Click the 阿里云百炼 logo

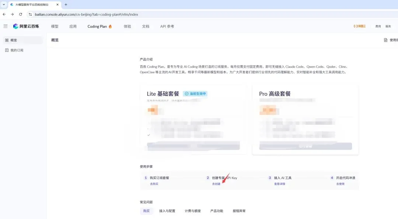[26, 26]
